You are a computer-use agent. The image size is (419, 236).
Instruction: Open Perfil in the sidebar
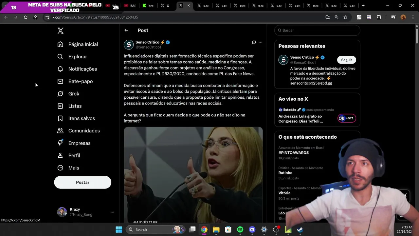click(69, 155)
